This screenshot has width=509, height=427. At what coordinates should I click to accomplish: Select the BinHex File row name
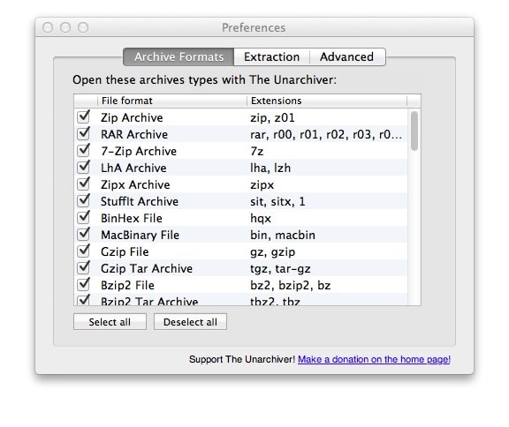tap(132, 219)
